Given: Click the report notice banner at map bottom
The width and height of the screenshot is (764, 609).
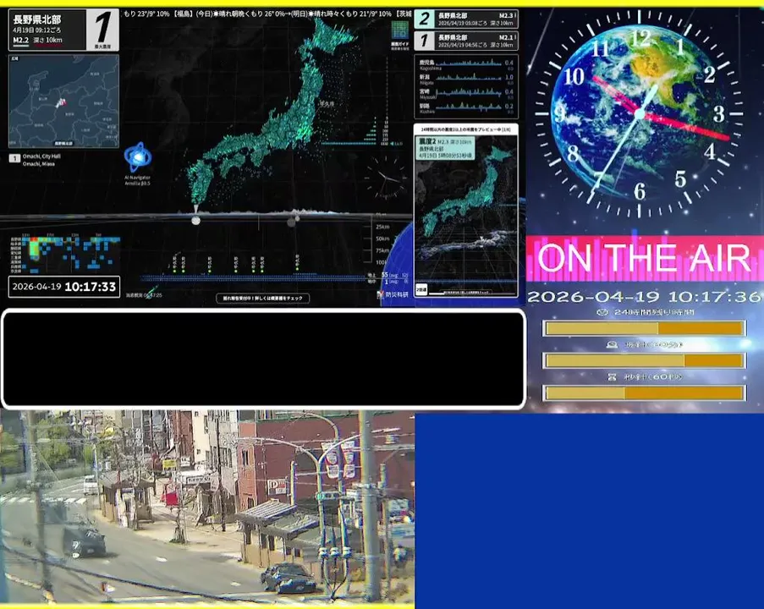Looking at the screenshot, I should 262,298.
